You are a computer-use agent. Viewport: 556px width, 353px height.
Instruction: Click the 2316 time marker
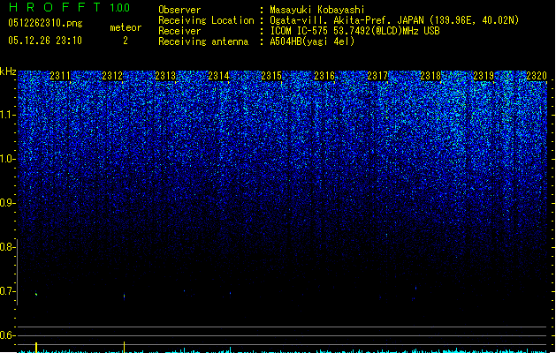[324, 75]
